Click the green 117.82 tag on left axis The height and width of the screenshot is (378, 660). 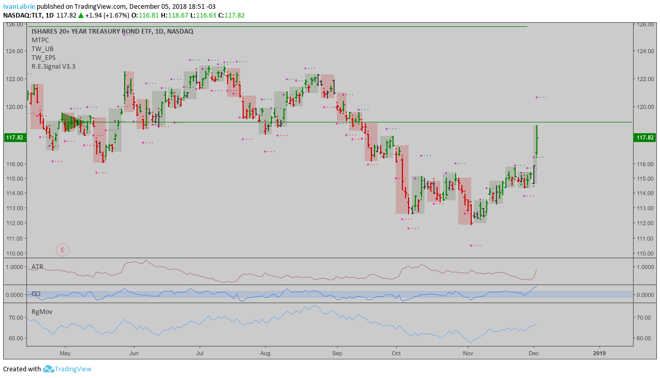coord(14,137)
